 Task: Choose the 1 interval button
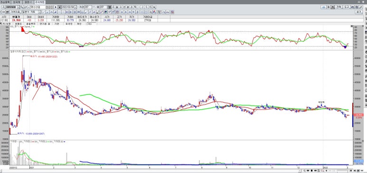point(139,7)
